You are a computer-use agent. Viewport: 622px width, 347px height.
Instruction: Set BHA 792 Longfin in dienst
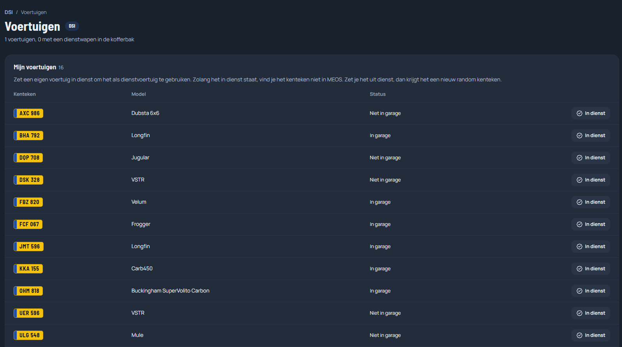[x=591, y=136]
